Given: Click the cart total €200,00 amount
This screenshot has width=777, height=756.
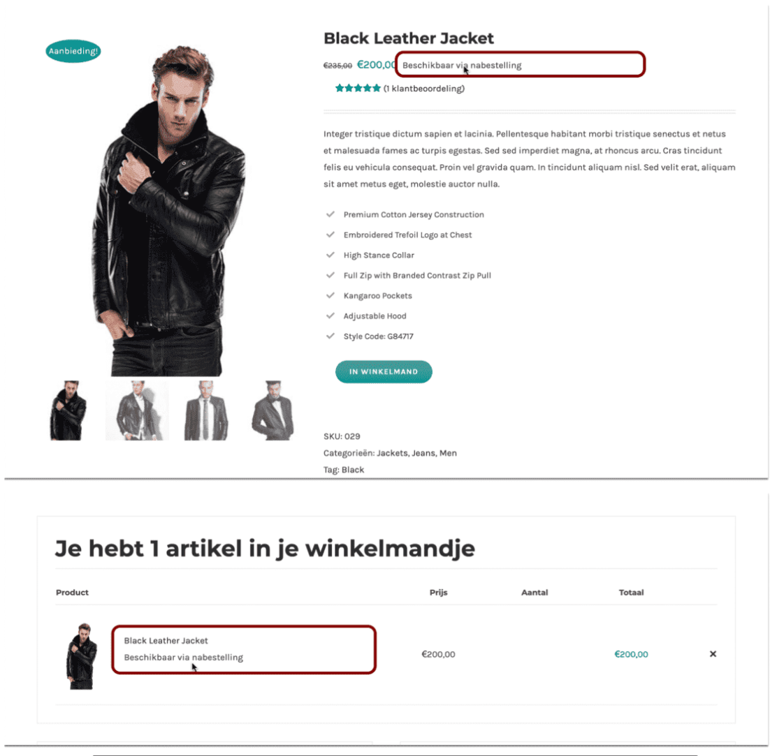Looking at the screenshot, I should 631,654.
